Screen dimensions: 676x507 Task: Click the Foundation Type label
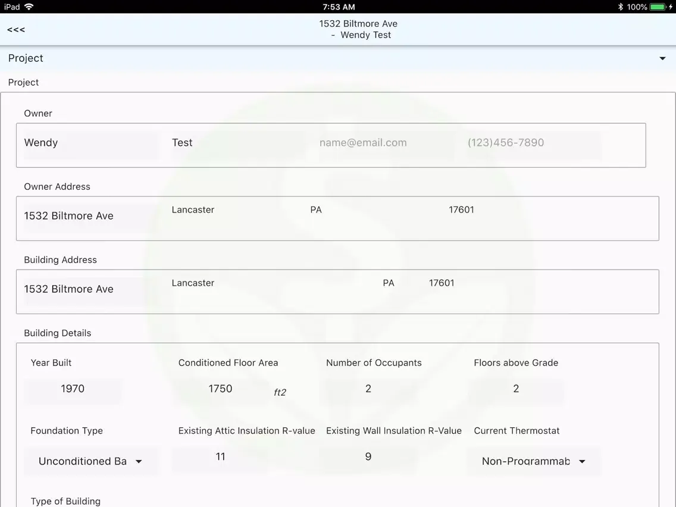click(67, 431)
